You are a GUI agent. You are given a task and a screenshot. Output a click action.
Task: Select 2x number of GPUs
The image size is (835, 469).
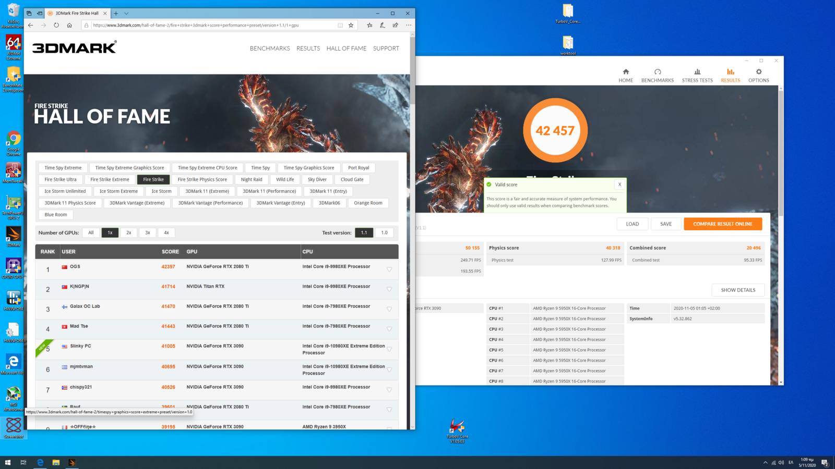point(129,233)
